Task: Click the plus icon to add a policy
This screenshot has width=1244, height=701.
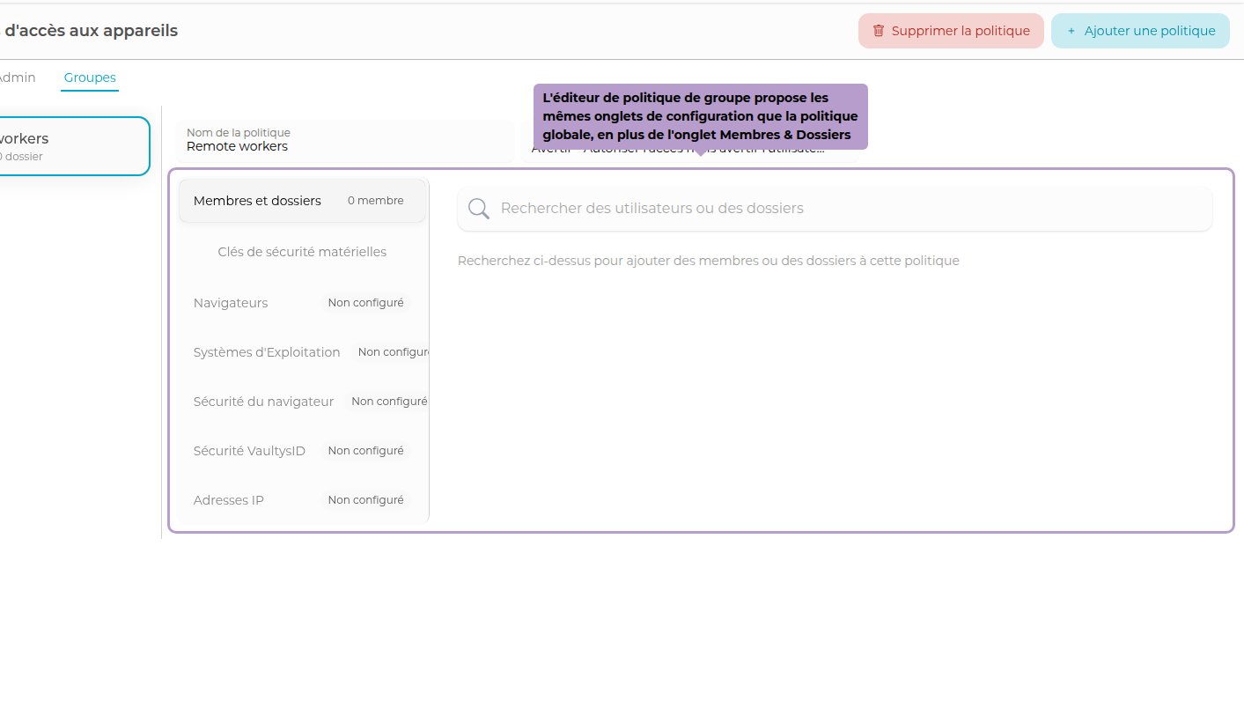Action: pos(1070,30)
